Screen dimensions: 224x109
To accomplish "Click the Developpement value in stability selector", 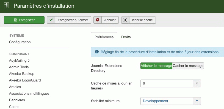I will [156, 101].
